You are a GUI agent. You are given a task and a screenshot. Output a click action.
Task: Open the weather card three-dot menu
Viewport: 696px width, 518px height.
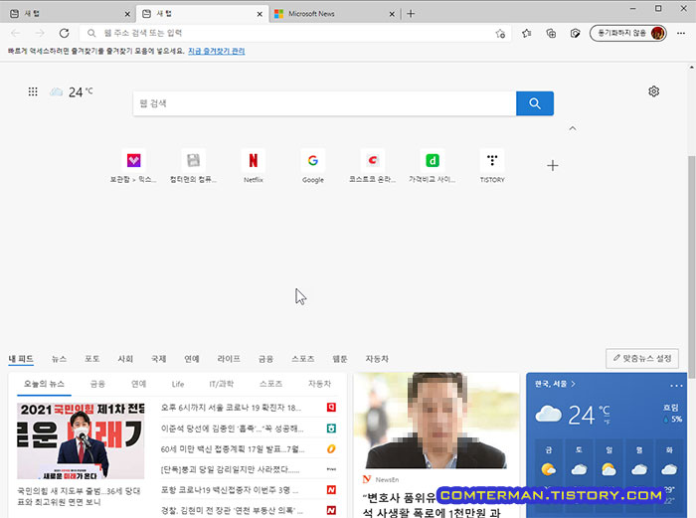click(676, 386)
